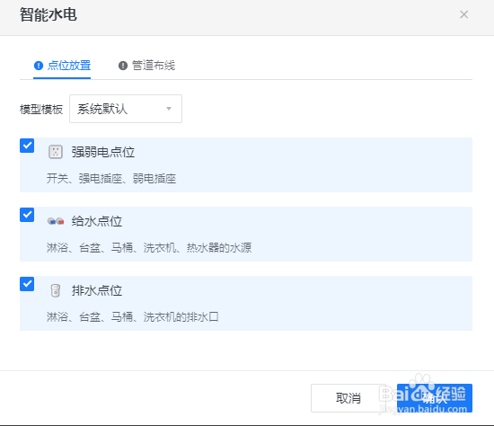Switch to the 点位放置 tab

click(62, 66)
